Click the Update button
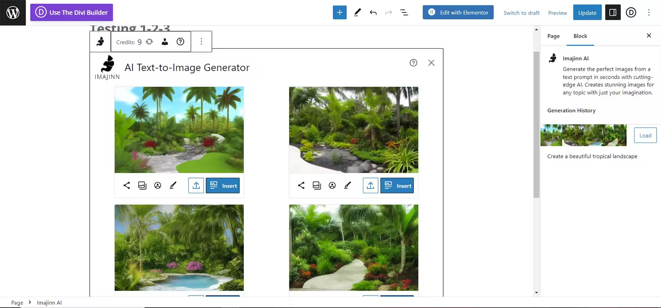This screenshot has width=661, height=308. (587, 12)
